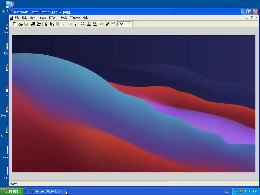The width and height of the screenshot is (260, 195).
Task: Open the Tools menu
Action: pos(64,18)
